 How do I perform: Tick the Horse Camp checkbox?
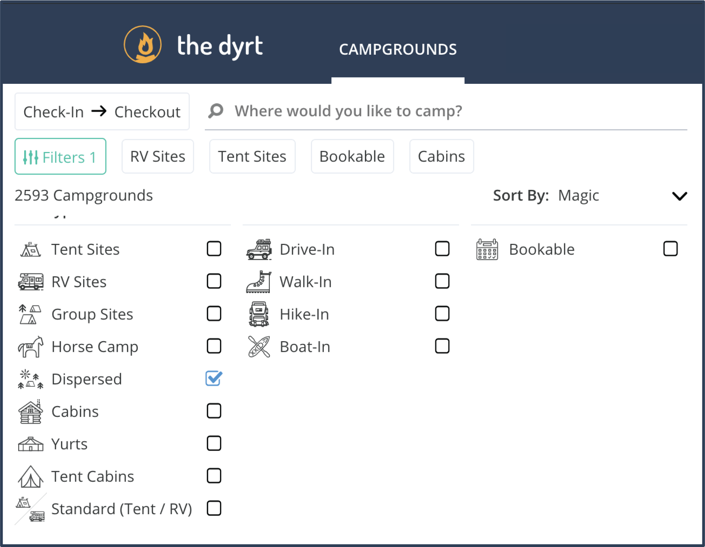(x=214, y=346)
